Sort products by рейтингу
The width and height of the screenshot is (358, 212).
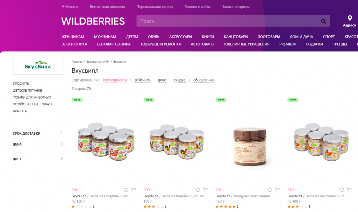coord(142,80)
